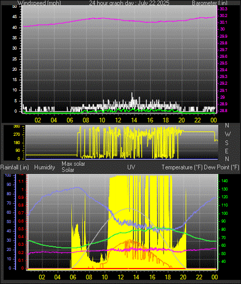Click the 'Dew Point (°F)' label
This screenshot has height=284, width=241.
point(221,167)
